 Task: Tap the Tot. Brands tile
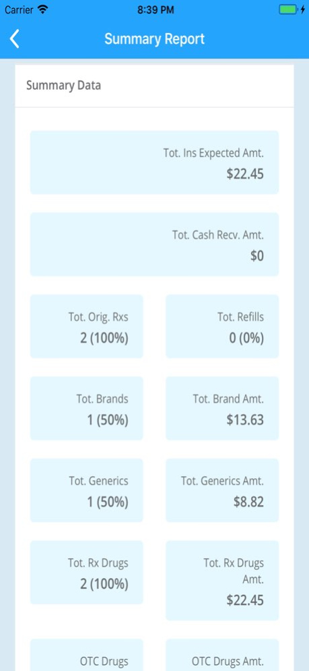(x=86, y=408)
